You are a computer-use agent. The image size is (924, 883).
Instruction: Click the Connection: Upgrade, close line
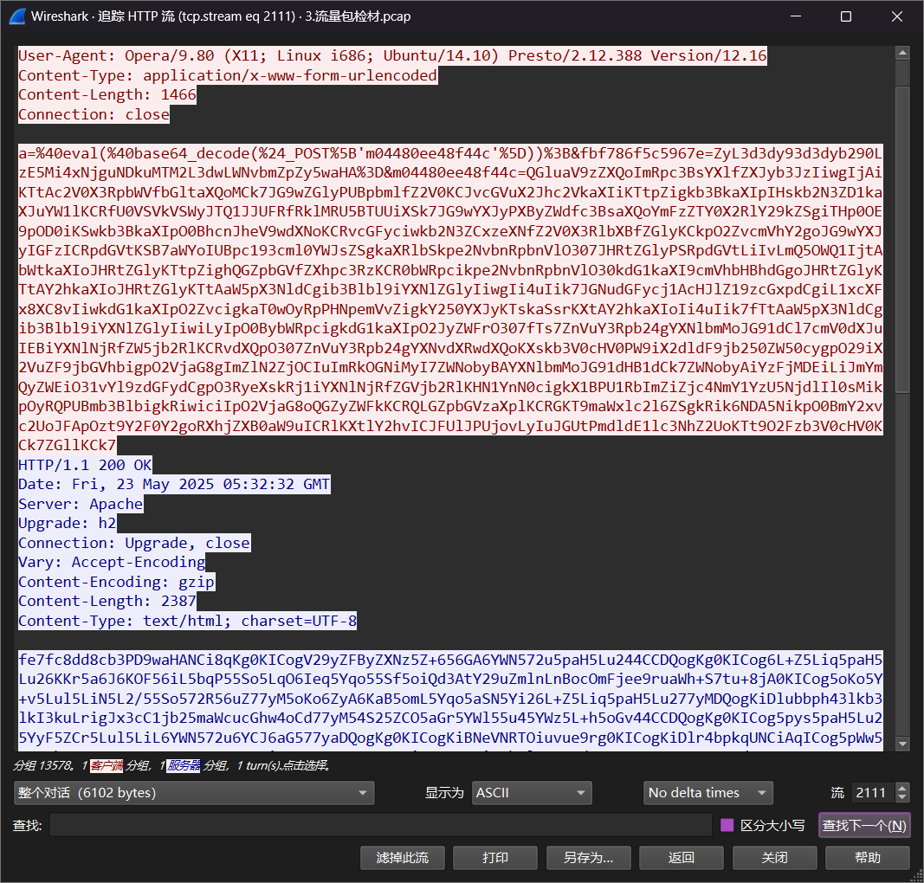click(x=134, y=543)
